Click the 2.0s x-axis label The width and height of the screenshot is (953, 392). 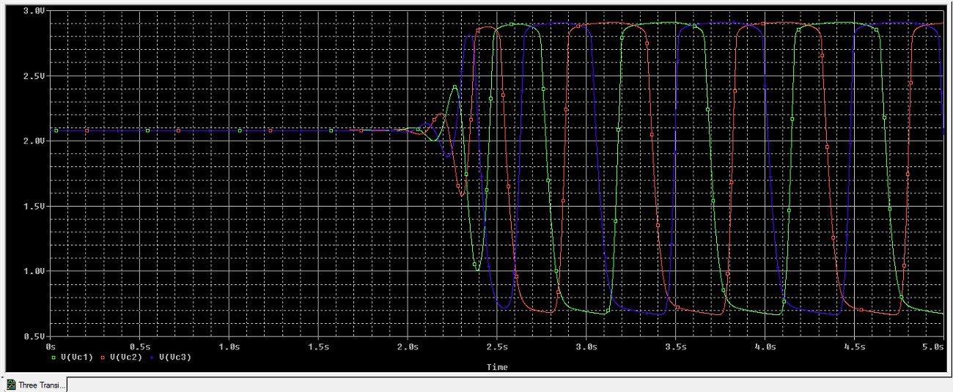[408, 345]
